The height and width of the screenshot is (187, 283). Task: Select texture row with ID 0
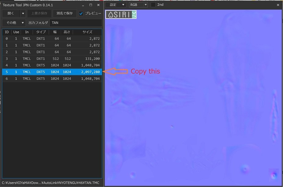tap(52, 38)
